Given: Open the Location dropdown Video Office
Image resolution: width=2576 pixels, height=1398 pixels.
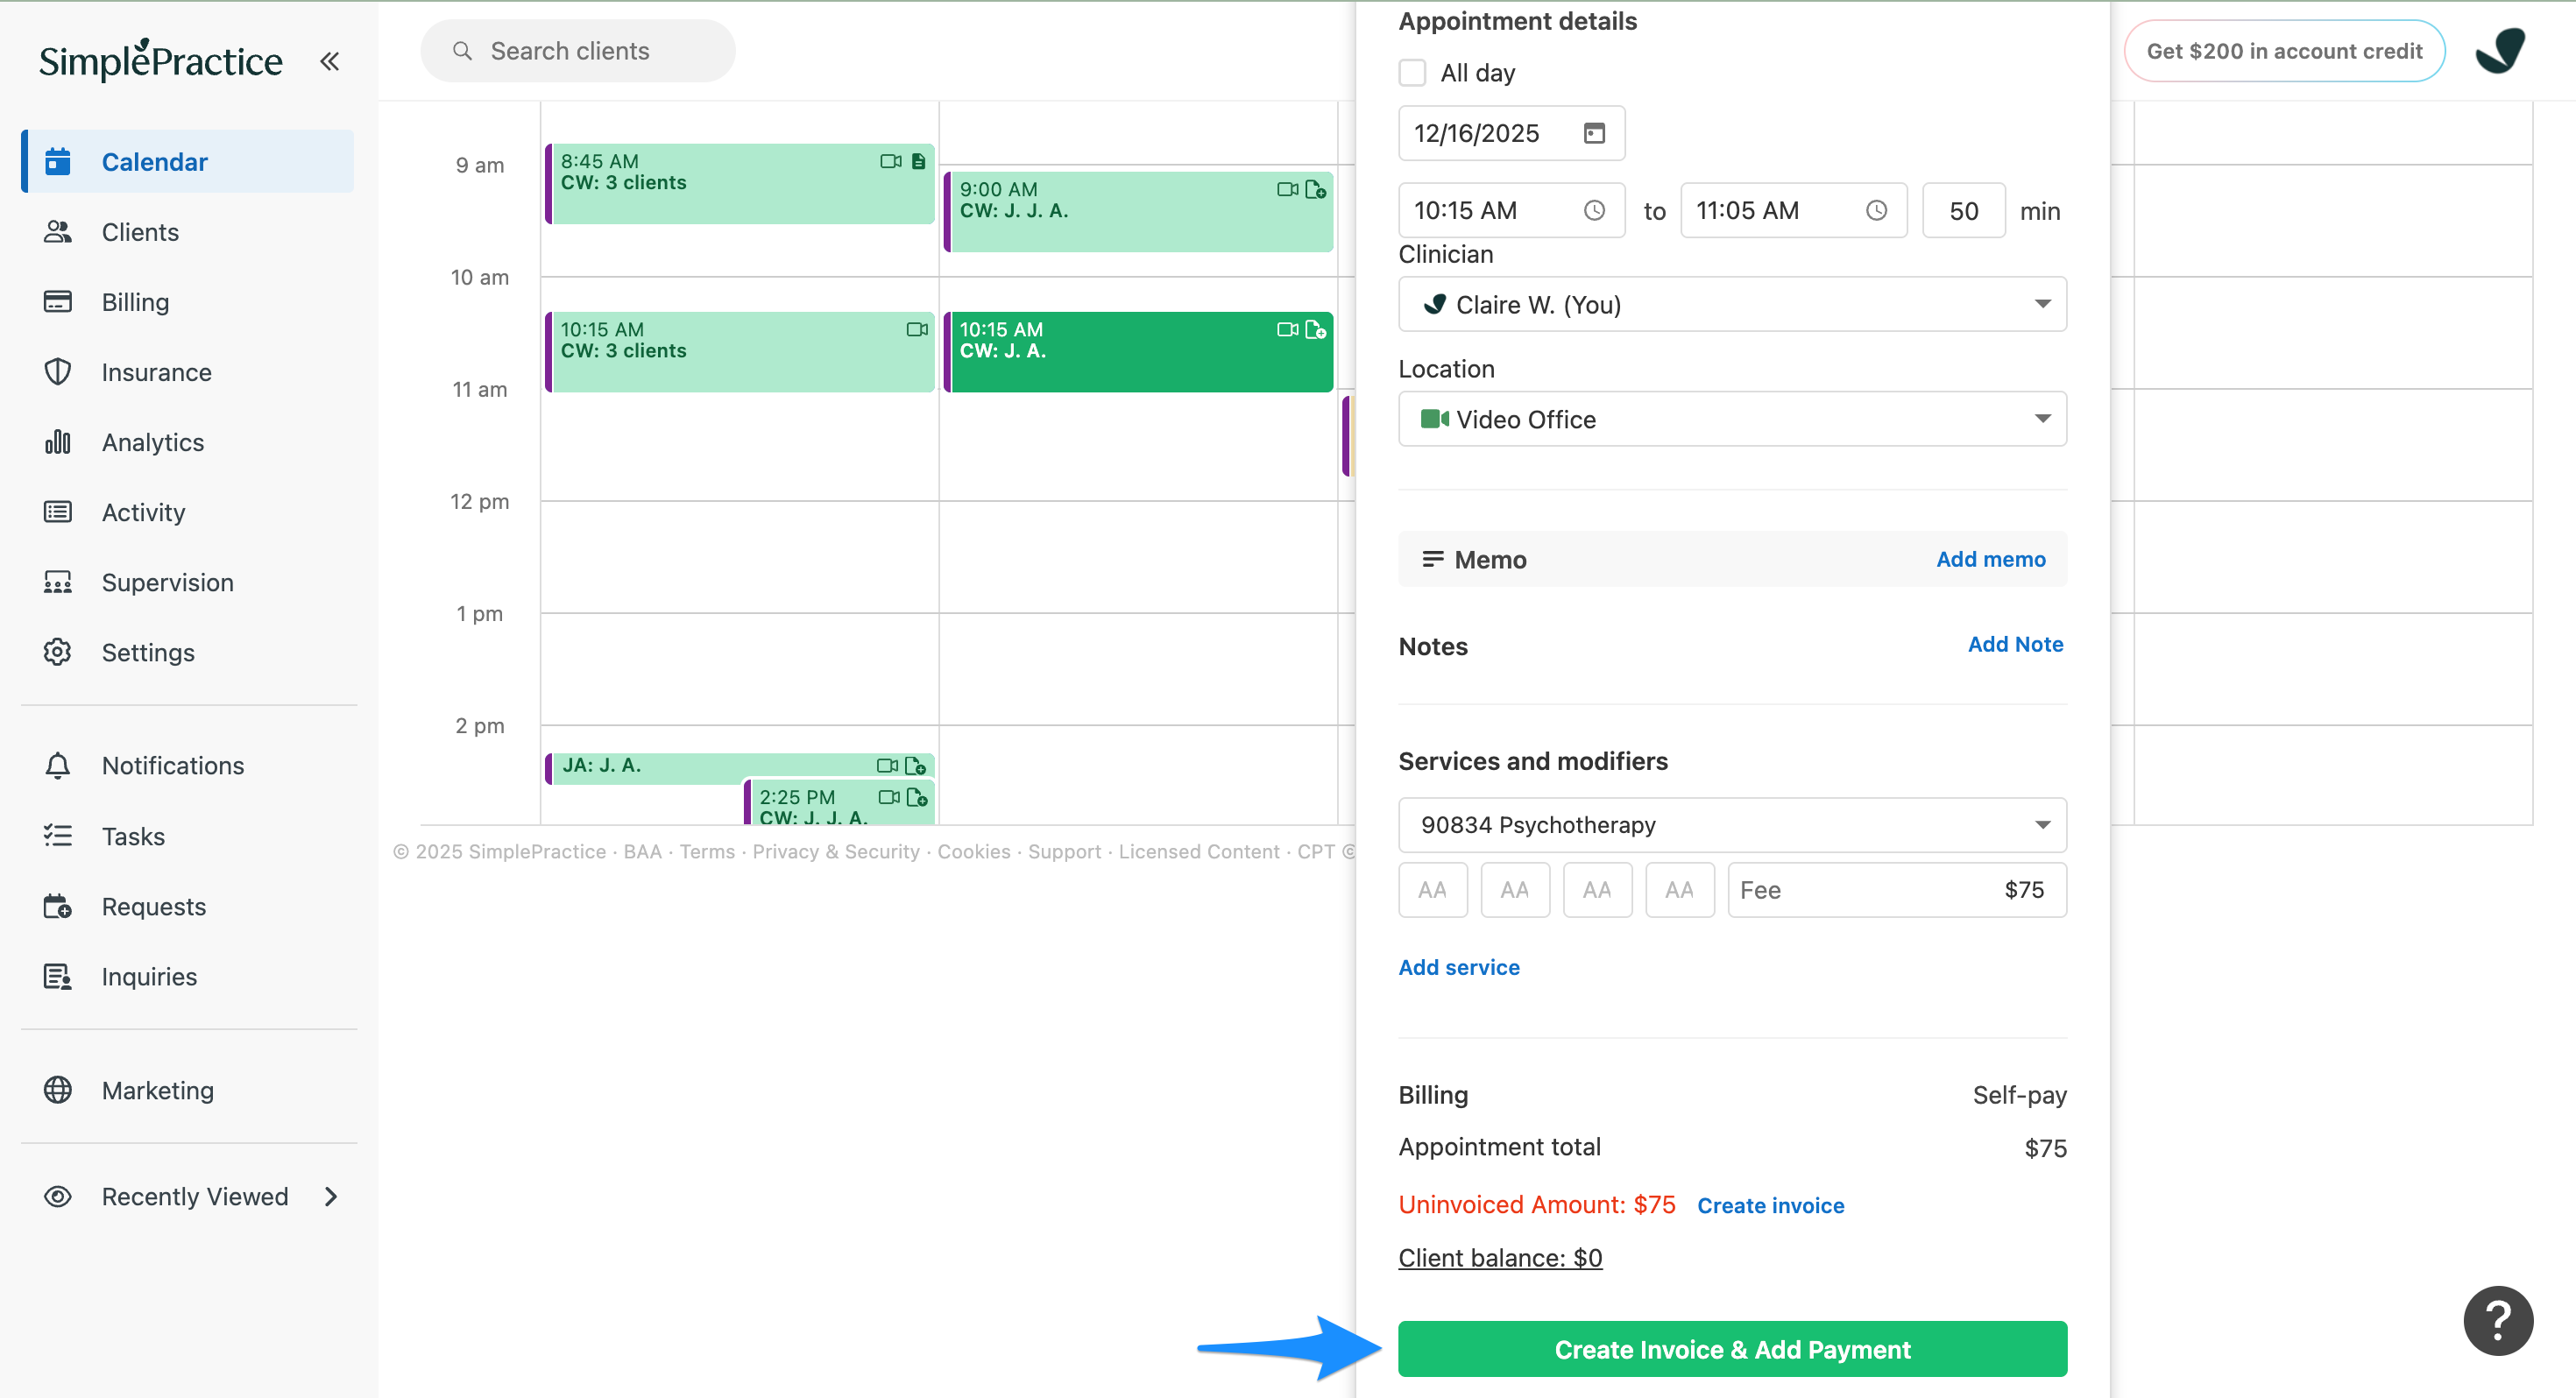Looking at the screenshot, I should [x=1732, y=418].
